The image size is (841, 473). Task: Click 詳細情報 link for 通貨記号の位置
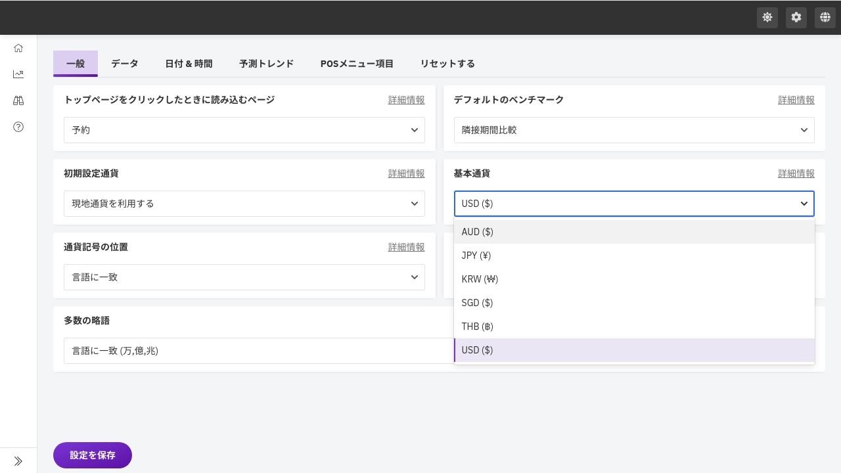(406, 247)
